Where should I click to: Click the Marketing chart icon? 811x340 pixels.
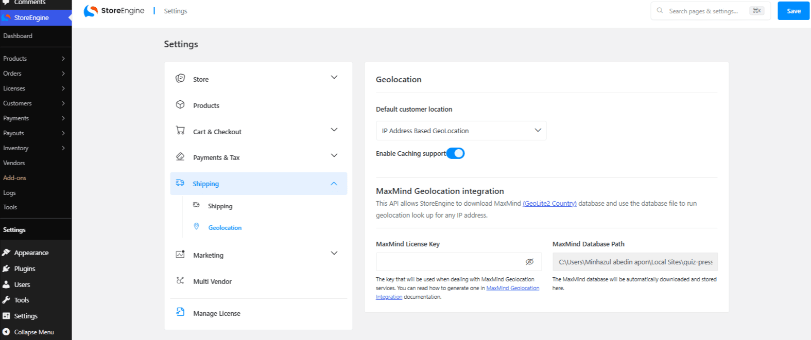(180, 254)
